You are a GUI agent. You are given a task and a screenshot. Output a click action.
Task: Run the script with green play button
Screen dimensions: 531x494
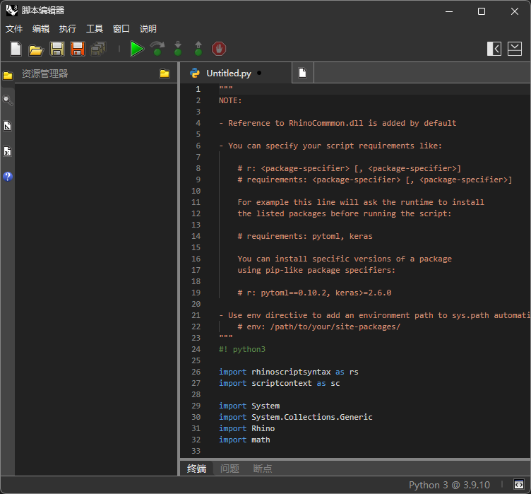click(137, 49)
